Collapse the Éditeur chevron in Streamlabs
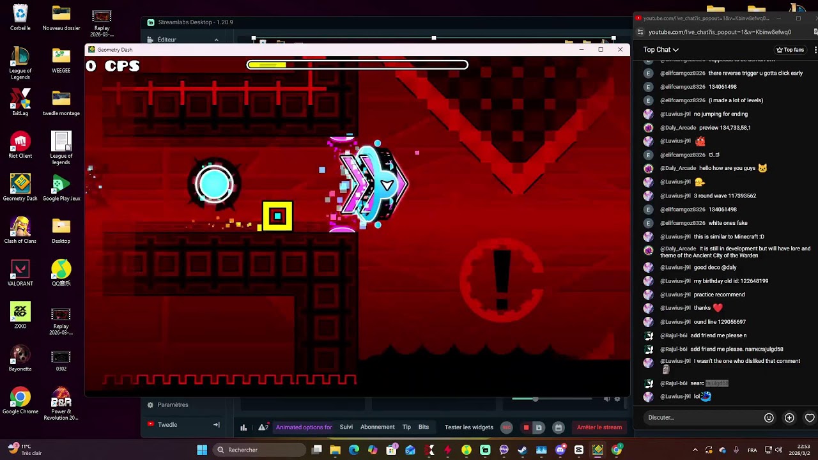818x460 pixels. (216, 40)
